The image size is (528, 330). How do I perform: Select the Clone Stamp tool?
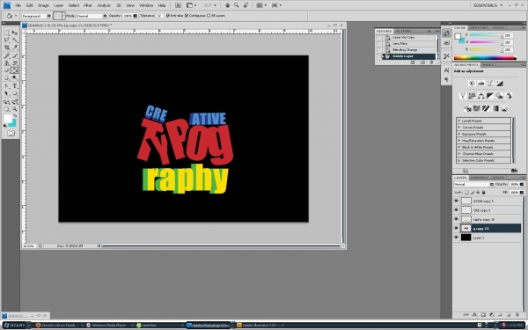(6, 63)
